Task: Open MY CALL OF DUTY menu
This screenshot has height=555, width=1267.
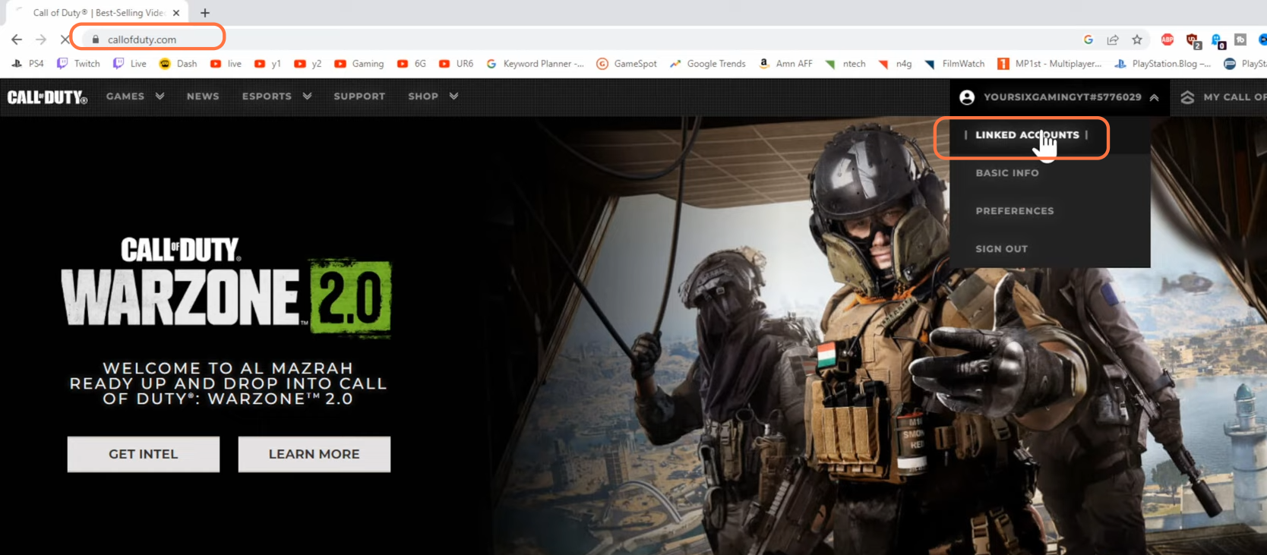Action: (1224, 97)
